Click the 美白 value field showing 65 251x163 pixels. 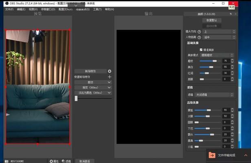[226, 67]
